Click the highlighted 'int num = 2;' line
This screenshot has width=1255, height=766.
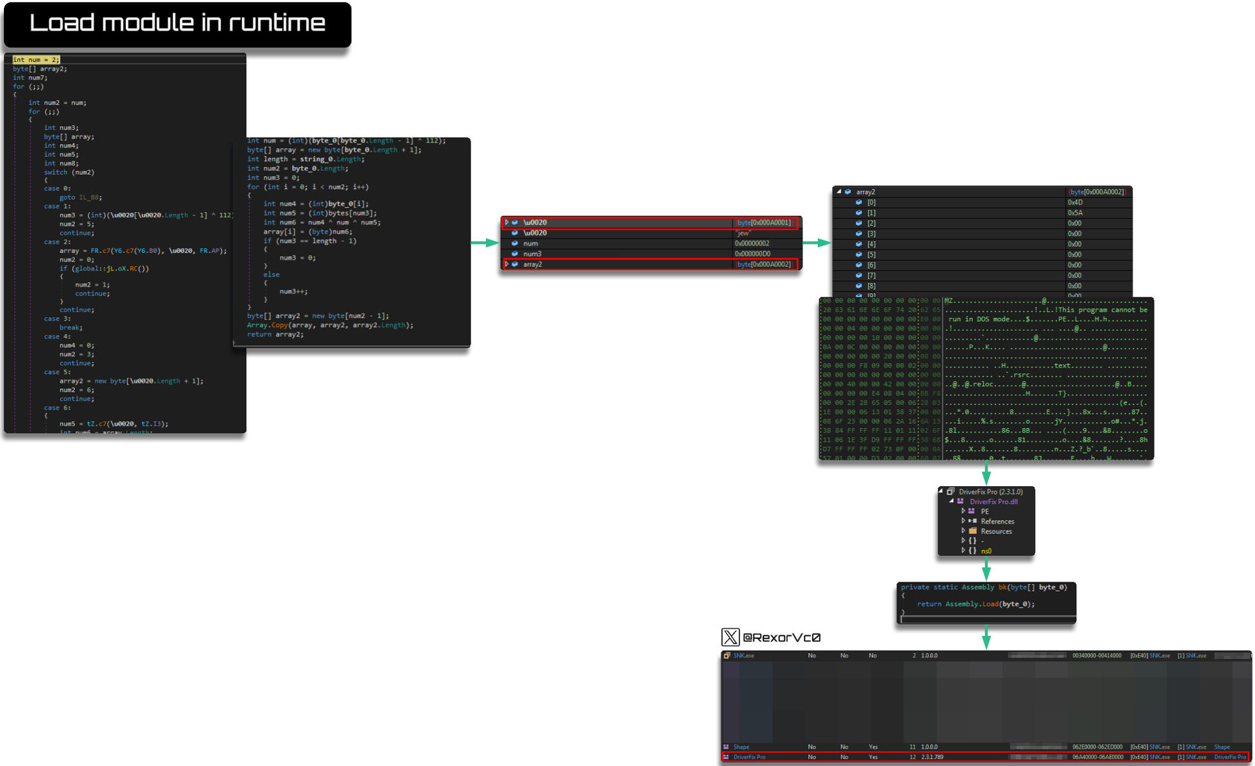click(x=36, y=59)
